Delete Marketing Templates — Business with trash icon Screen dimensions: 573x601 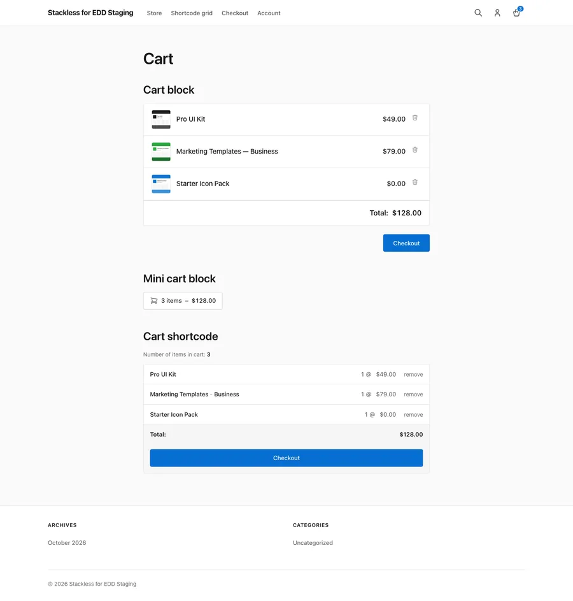[415, 150]
